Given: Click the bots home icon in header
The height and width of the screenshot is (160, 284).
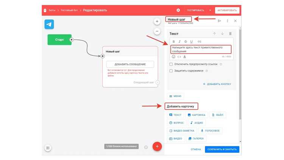Looking at the screenshot, I should (x=45, y=10).
